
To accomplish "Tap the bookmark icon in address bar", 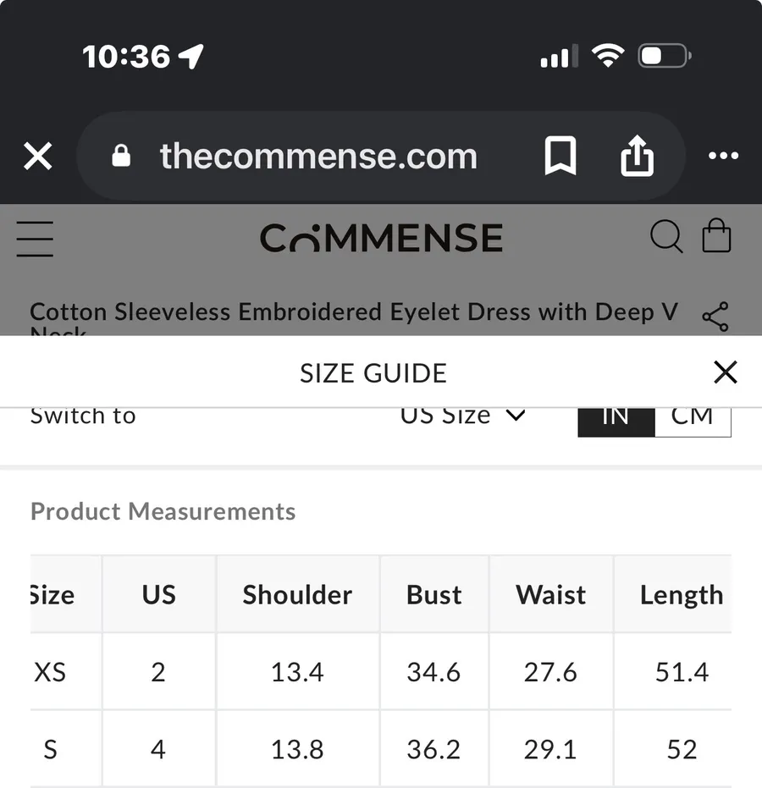I will [x=560, y=155].
